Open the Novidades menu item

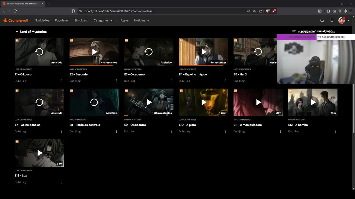tap(42, 20)
